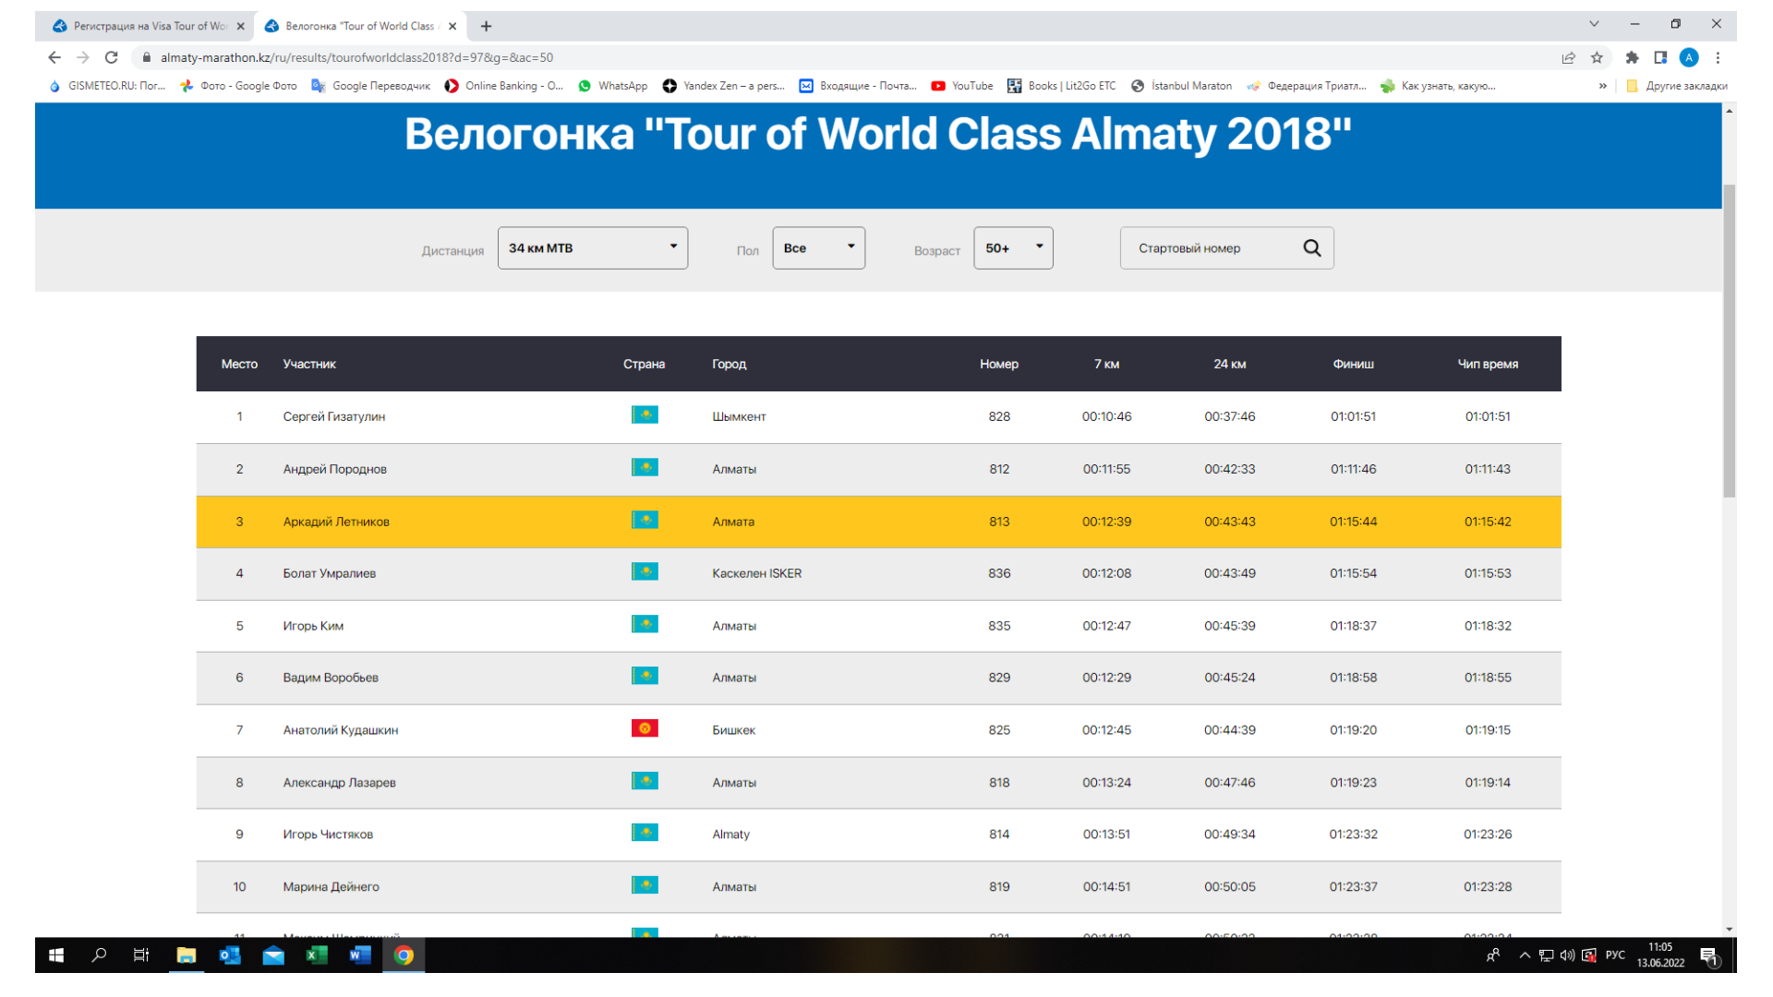Open the WhatsApp bookmark

(x=613, y=86)
